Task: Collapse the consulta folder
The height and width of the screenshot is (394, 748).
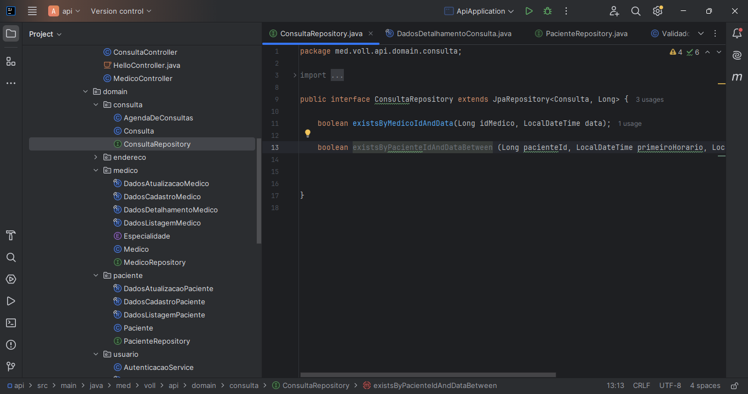Action: click(96, 105)
